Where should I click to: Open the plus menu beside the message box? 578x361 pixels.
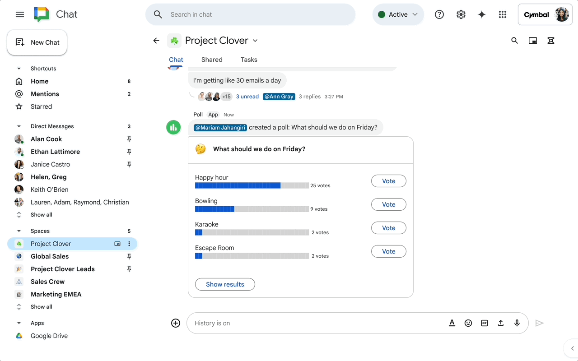(x=175, y=323)
